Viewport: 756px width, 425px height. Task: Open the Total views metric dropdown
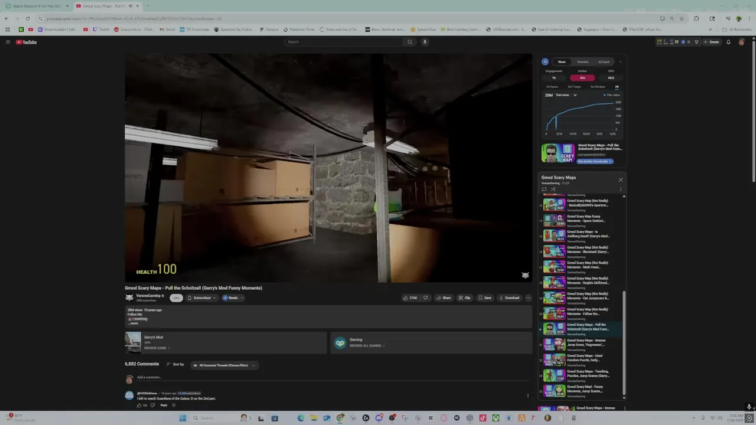566,95
